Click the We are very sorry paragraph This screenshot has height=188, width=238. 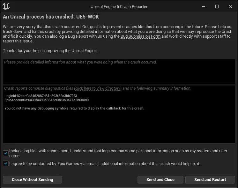pyautogui.click(x=117, y=34)
